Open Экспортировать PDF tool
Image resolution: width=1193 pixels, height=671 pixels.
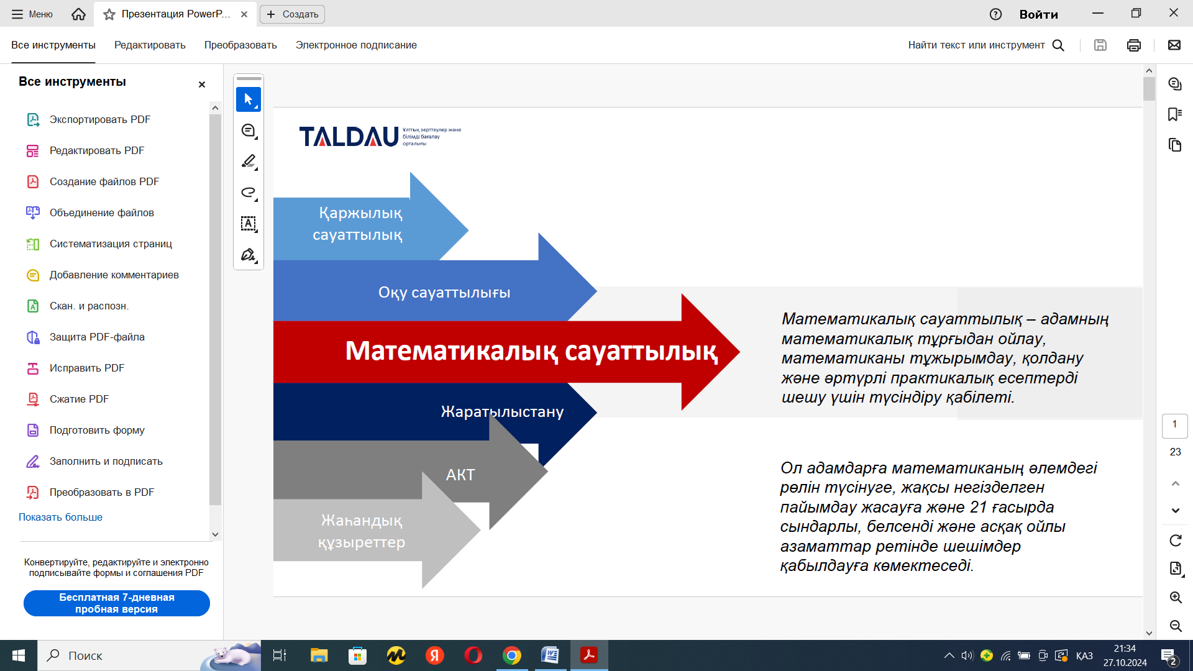[x=99, y=119]
